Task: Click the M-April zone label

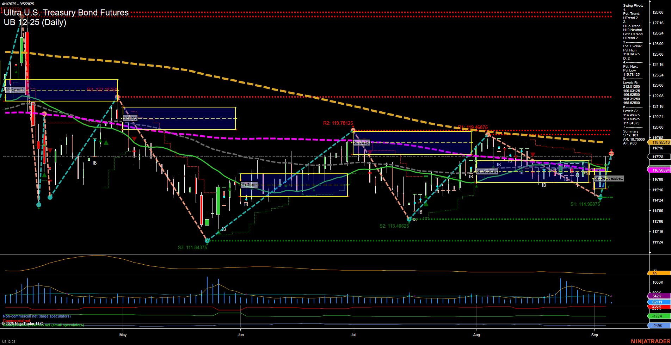Action: [16, 90]
